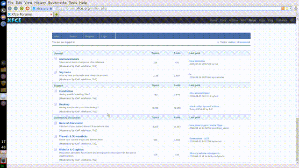Click the padlock icon in the address bar
Screen dimensions: 299x168
click(x=51, y=8)
